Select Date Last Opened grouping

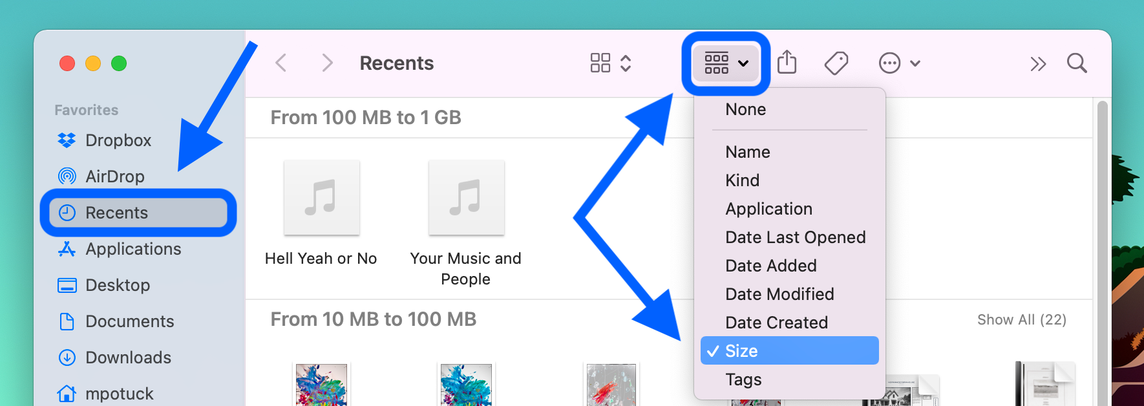[x=795, y=237]
